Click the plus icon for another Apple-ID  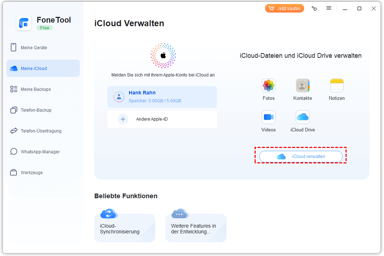123,119
